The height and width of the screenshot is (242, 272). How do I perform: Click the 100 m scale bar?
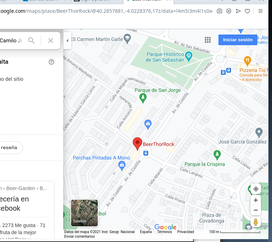pyautogui.click(x=235, y=232)
